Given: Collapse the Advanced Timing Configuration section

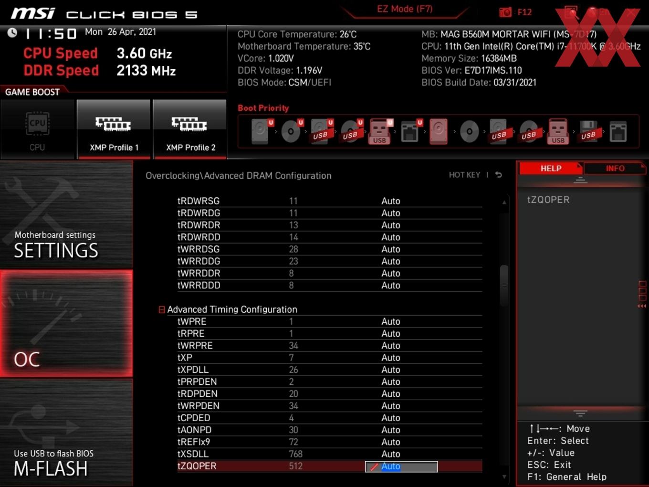Looking at the screenshot, I should pos(162,310).
